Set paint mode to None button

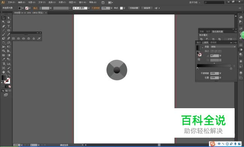tap(10, 87)
